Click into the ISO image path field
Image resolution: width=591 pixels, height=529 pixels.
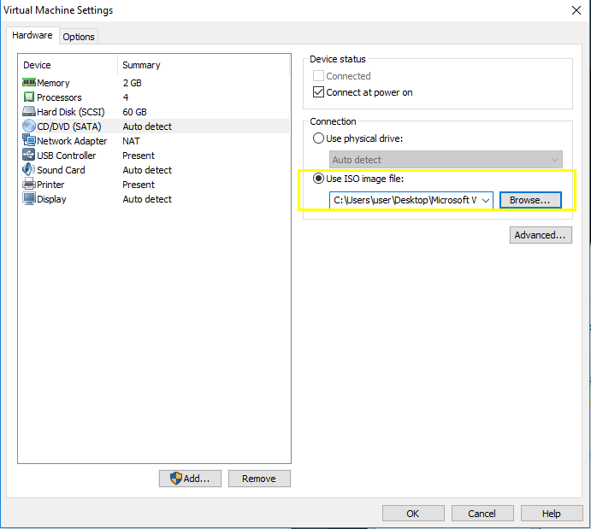coord(405,200)
